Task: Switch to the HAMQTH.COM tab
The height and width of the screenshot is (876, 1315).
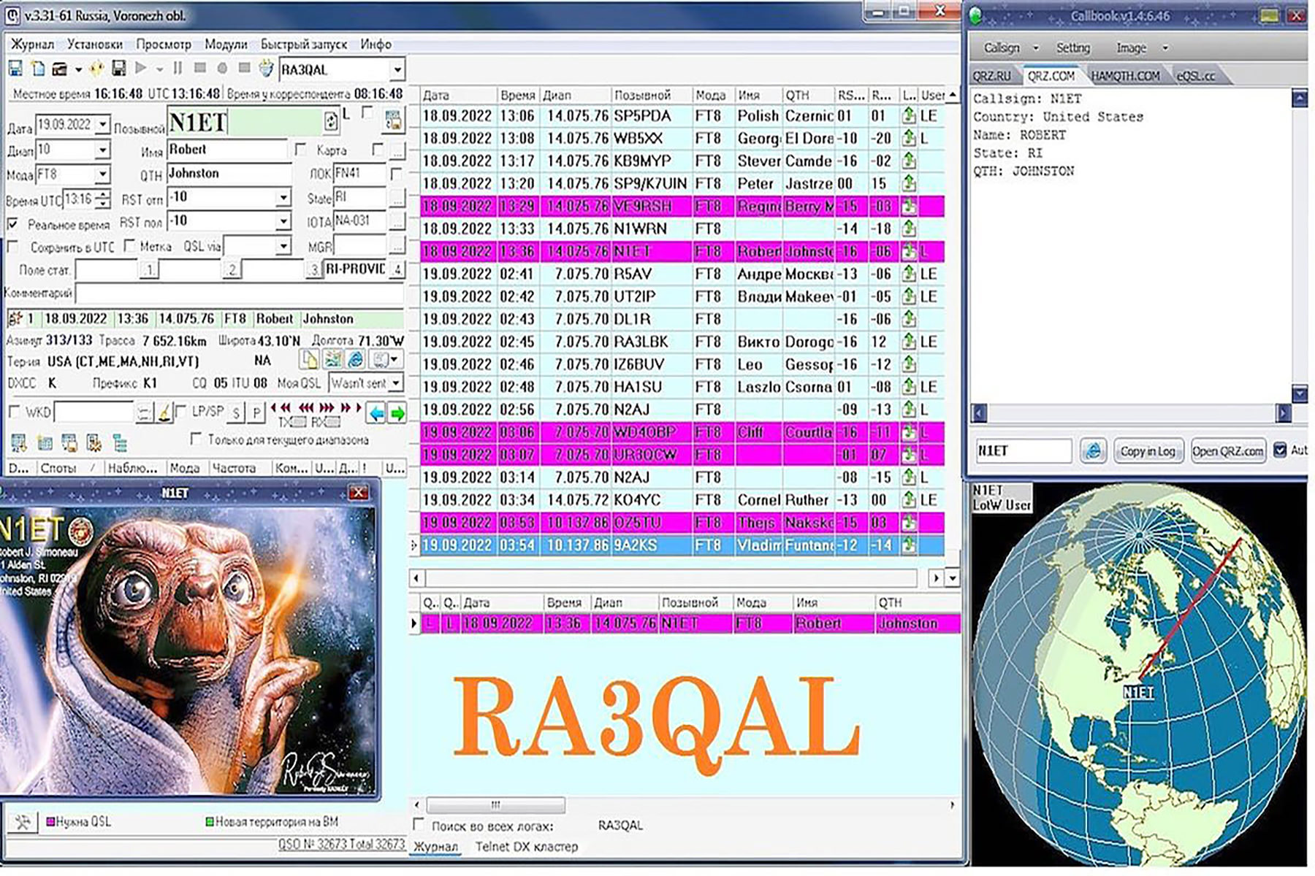Action: (1125, 76)
